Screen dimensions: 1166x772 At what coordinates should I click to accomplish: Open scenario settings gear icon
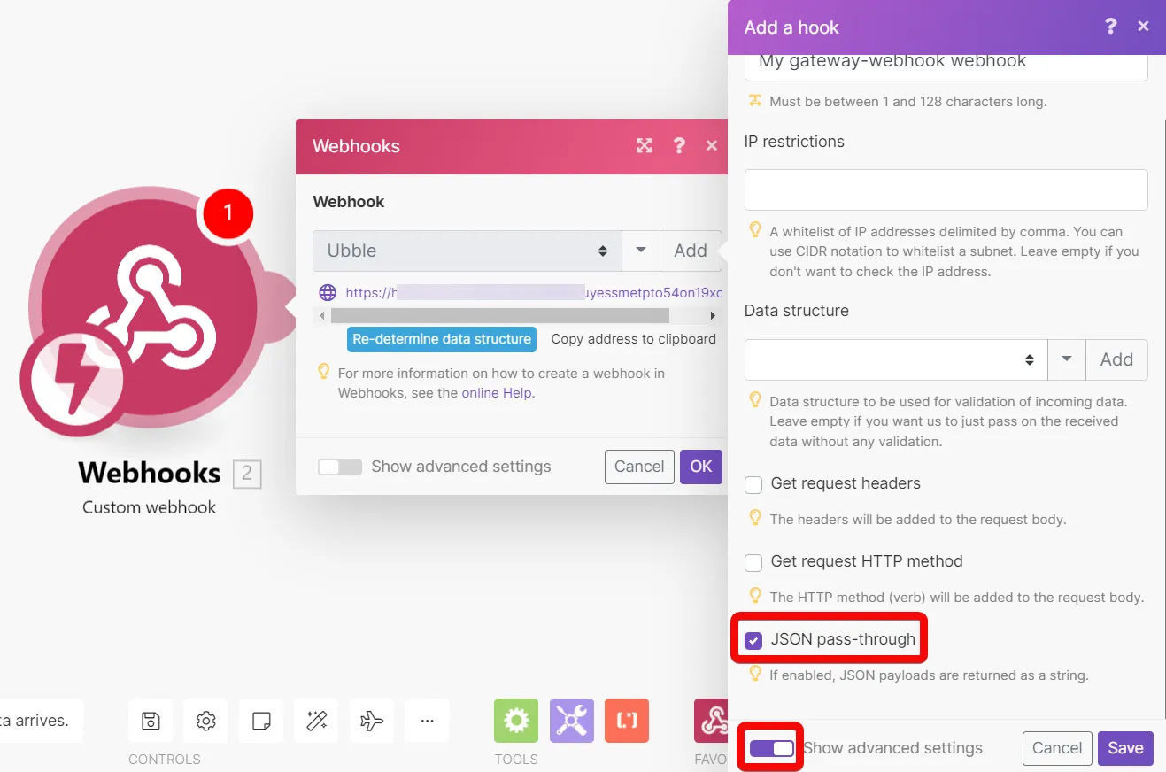tap(206, 721)
